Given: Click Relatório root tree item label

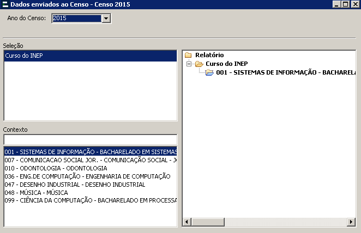Looking at the screenshot, I should (209, 55).
